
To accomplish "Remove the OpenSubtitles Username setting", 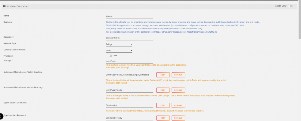I will pos(178,105).
